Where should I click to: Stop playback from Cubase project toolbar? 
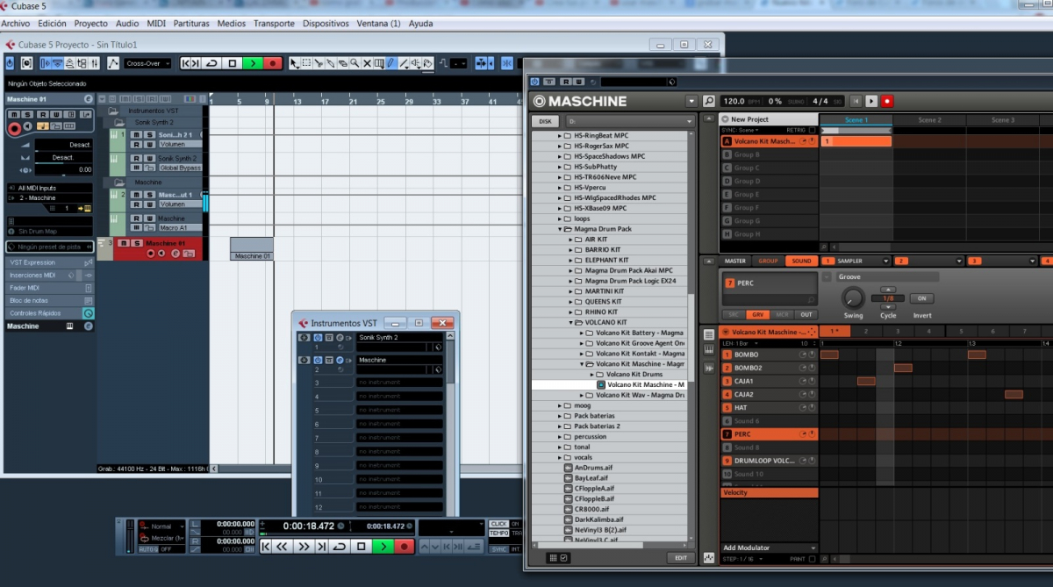pyautogui.click(x=233, y=63)
